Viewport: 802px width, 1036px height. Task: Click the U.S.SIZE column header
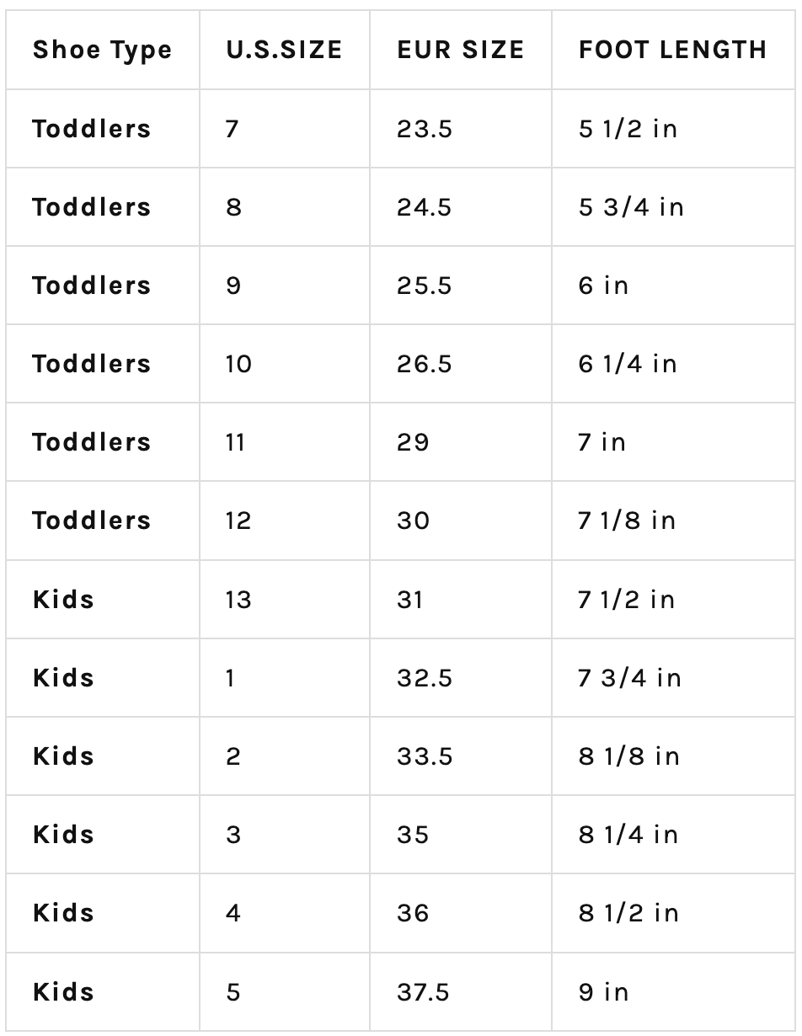[285, 50]
